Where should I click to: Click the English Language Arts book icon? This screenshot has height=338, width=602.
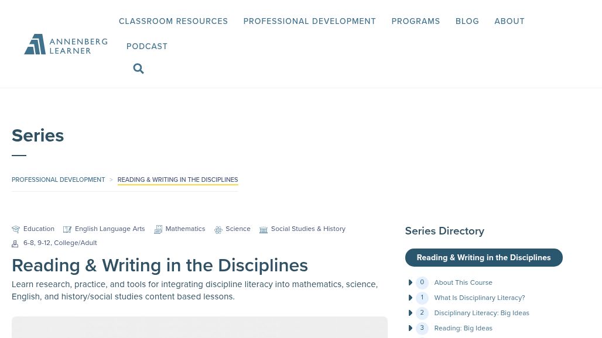click(67, 230)
